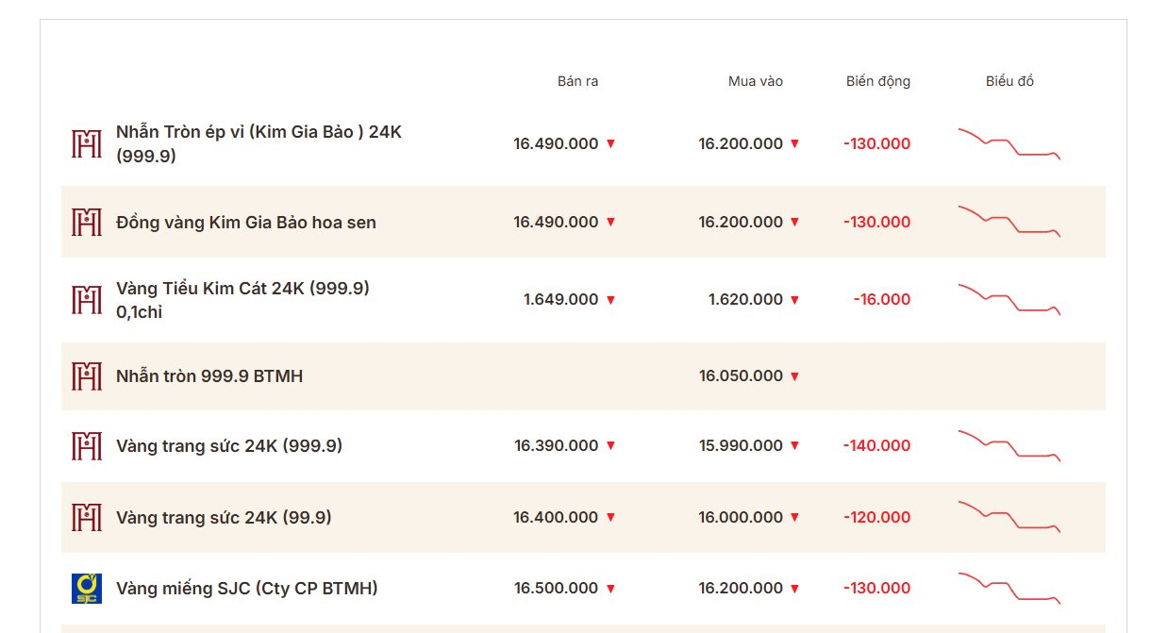The image size is (1151, 633).
Task: Open the chart for Vàng trang sức 24K (999.9)
Action: pos(1009,445)
